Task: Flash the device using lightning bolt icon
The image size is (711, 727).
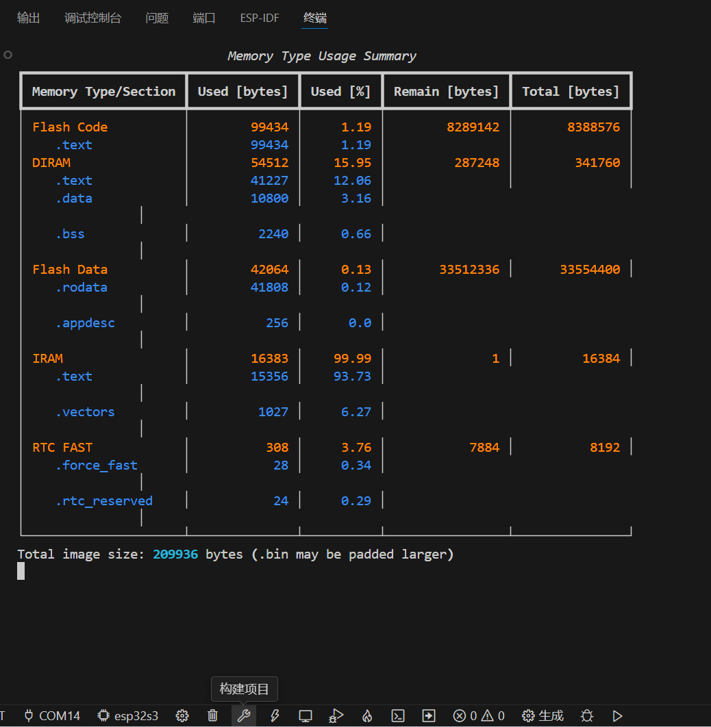Action: [x=275, y=716]
